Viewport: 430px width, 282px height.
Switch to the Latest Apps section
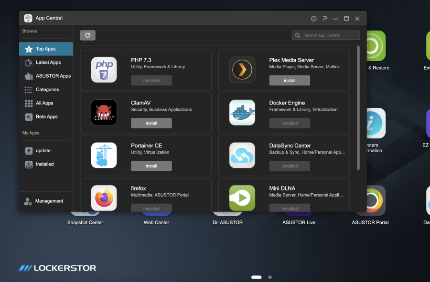point(48,62)
